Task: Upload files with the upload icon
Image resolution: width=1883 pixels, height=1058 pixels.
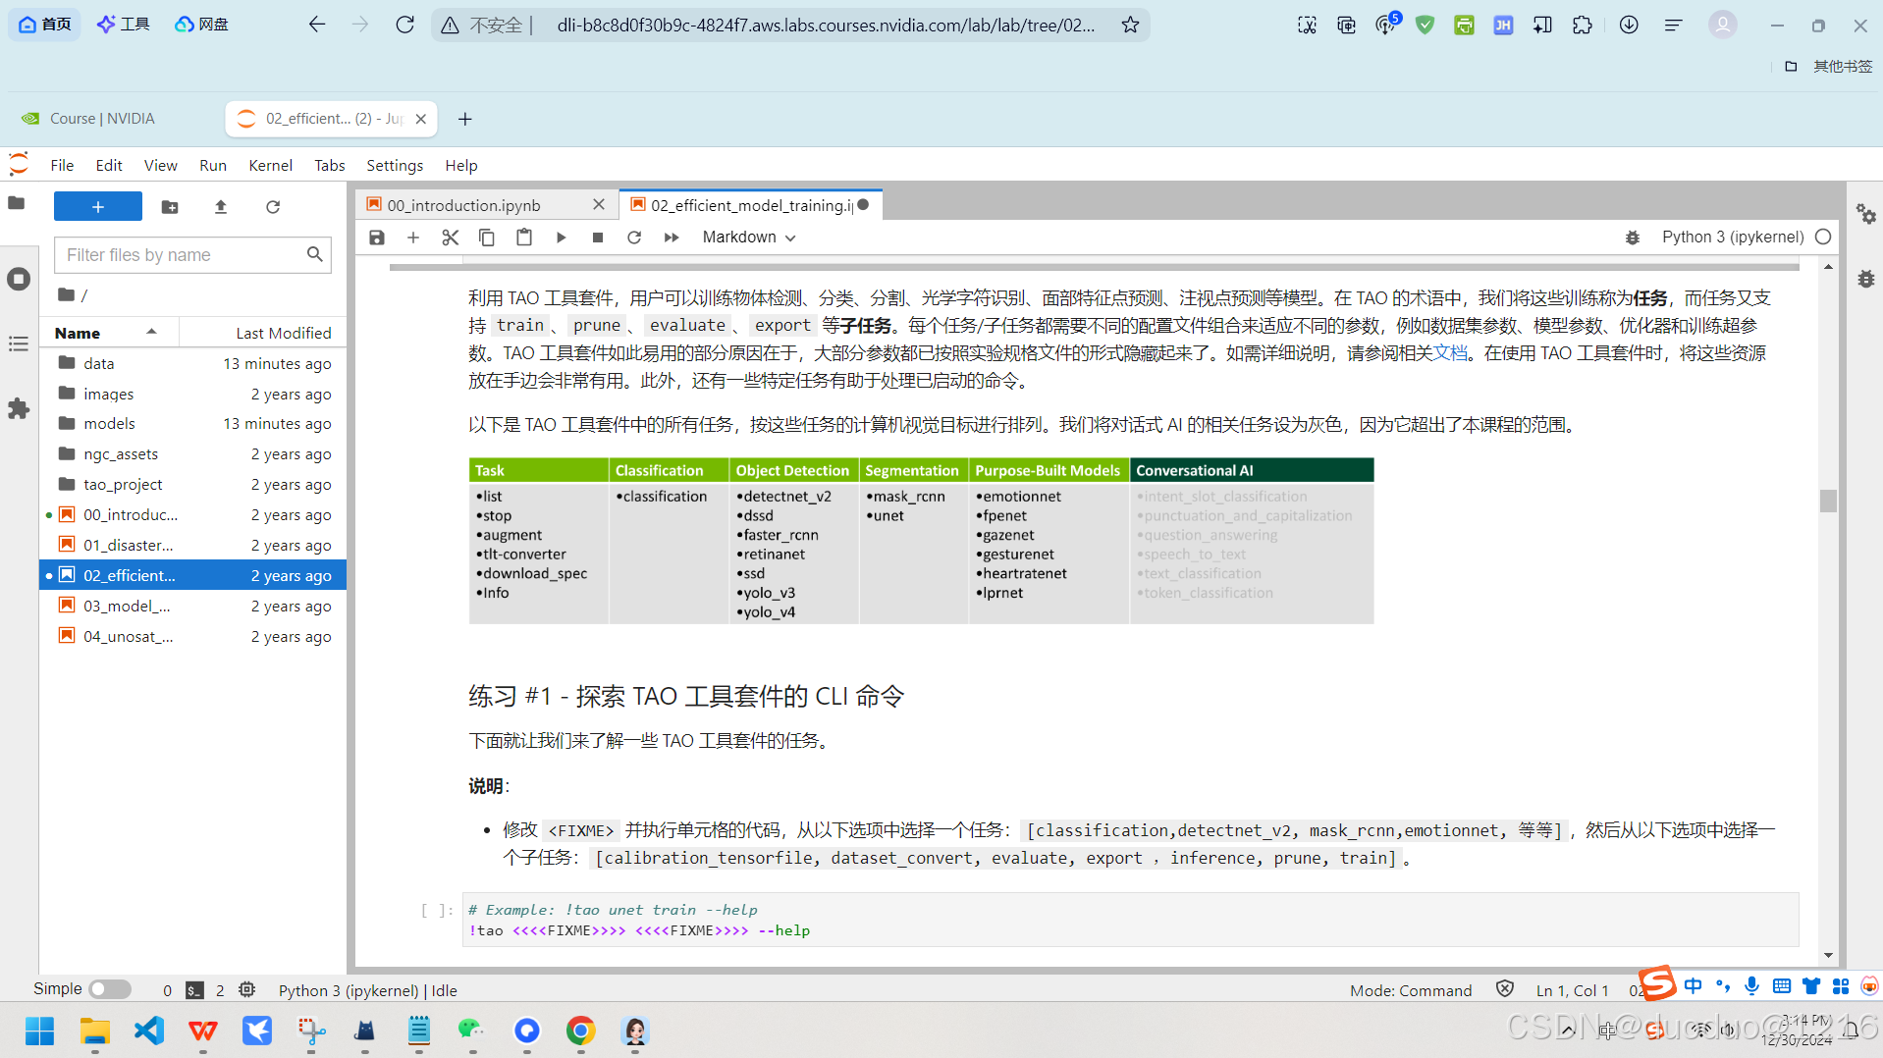Action: click(221, 207)
